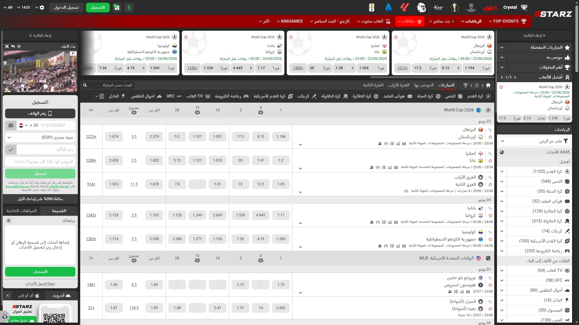
Task: Open the red bonus menu with star
Action: point(410,21)
